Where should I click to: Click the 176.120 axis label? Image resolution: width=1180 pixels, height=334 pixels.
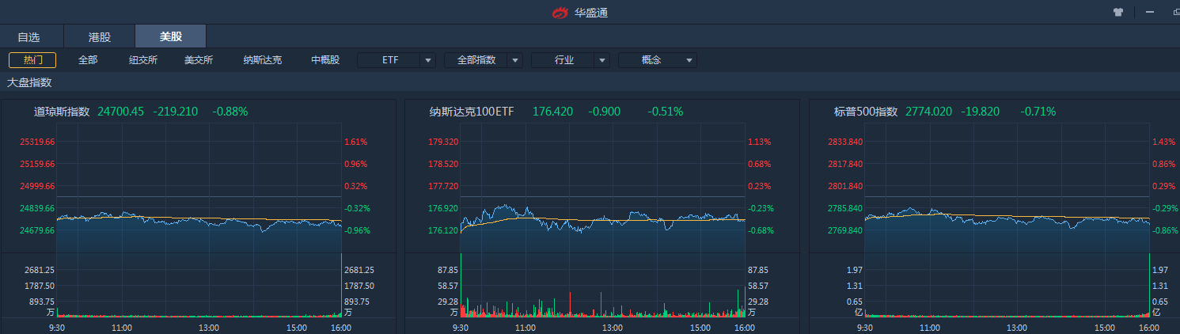click(x=443, y=231)
